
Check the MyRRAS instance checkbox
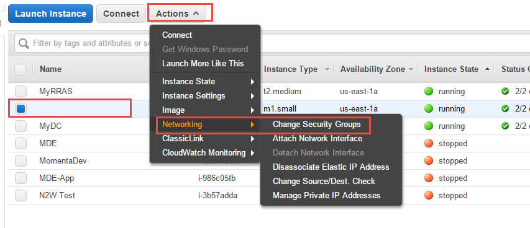[x=21, y=92]
